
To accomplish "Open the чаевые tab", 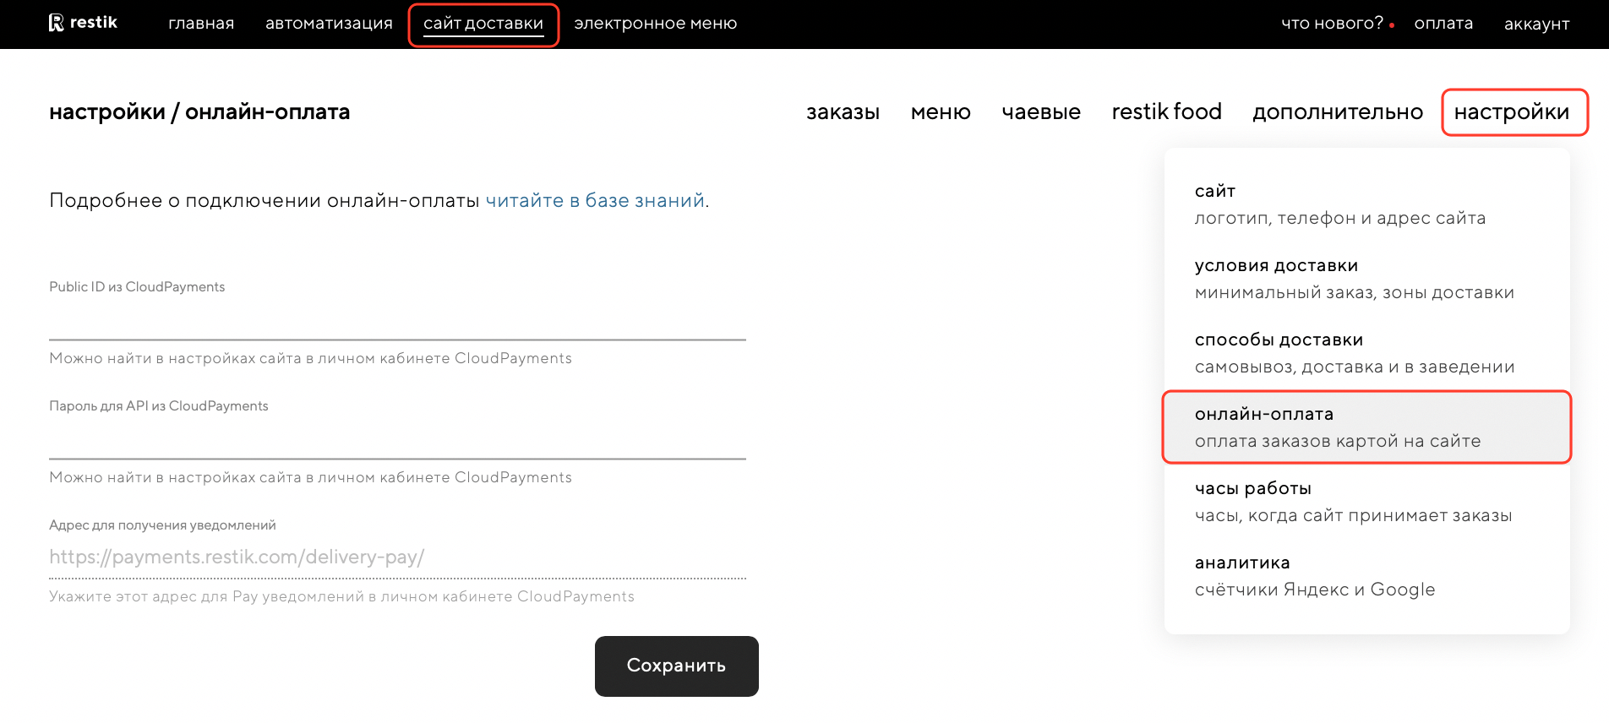I will (x=1041, y=112).
